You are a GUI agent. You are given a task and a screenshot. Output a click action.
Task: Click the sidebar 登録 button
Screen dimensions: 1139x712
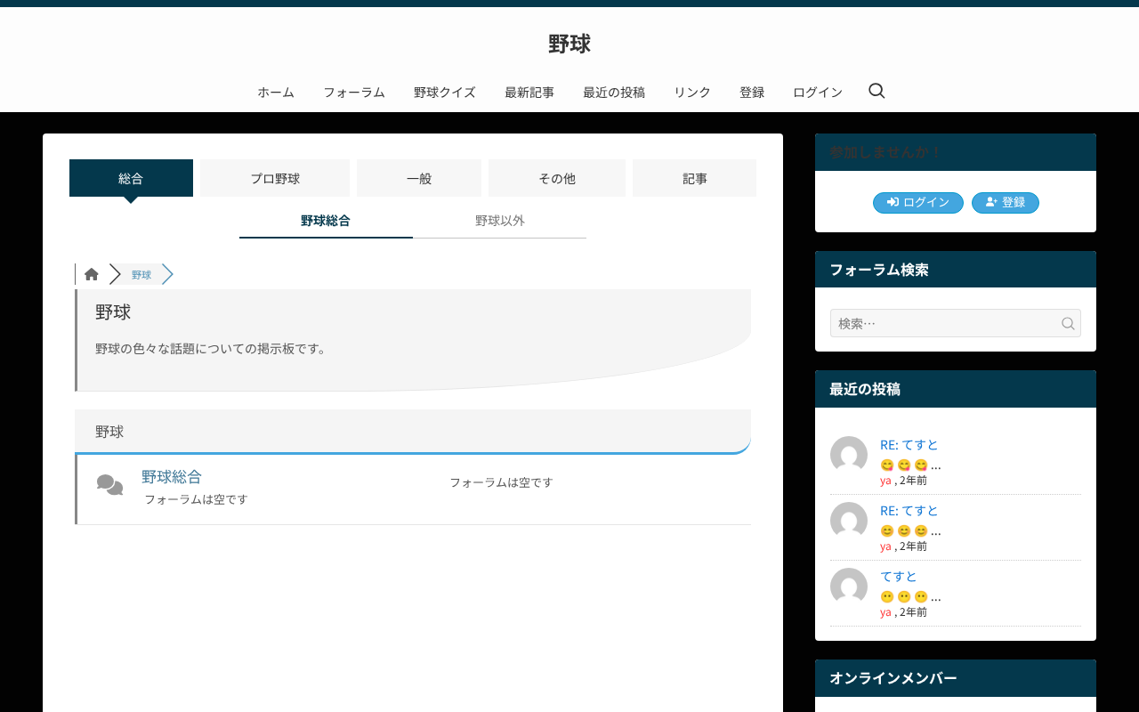[1006, 203]
